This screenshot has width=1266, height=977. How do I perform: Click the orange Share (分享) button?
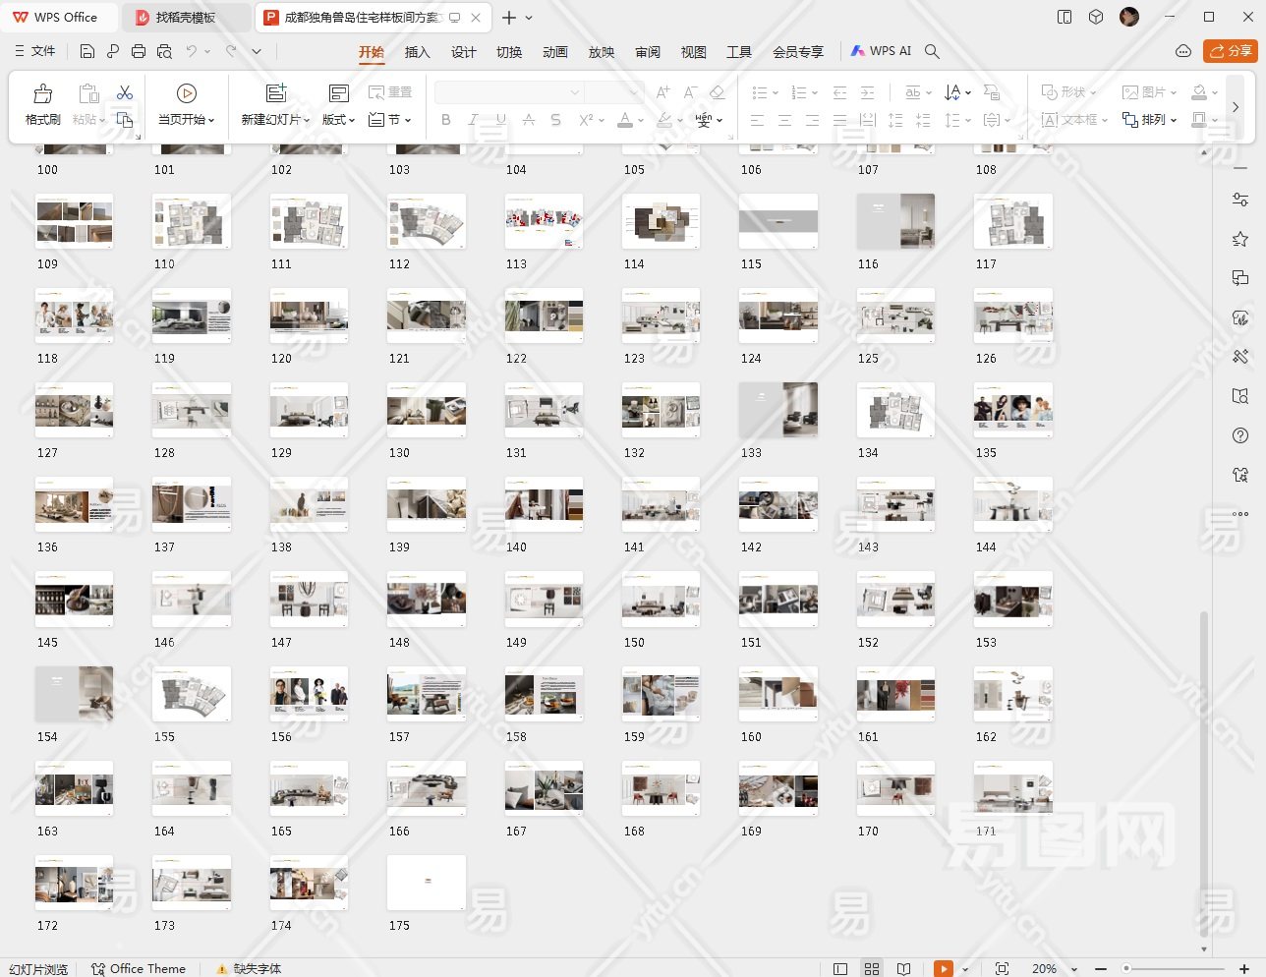(1231, 51)
